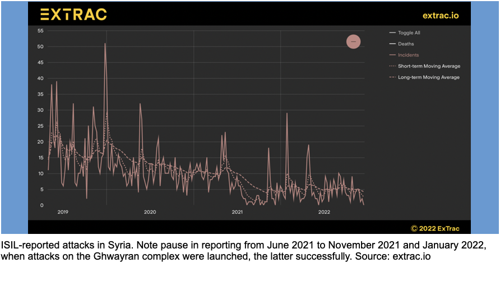The image size is (500, 291).
Task: Click the pink circular minus button
Action: click(x=353, y=41)
